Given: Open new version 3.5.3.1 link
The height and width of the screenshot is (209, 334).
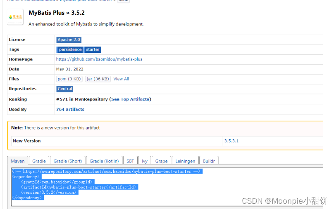Looking at the screenshot, I should [231, 141].
